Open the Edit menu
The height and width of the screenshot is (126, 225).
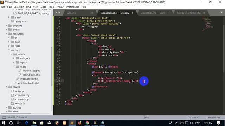(x=9, y=7)
